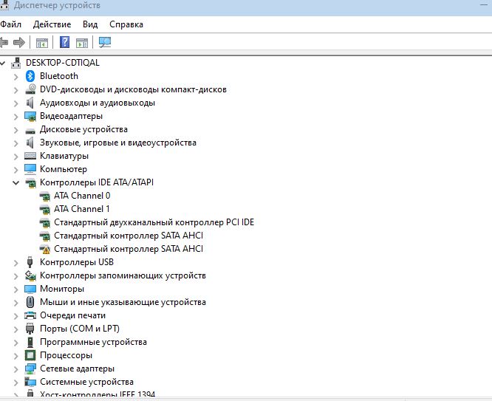Select the Программные устройства label
This screenshot has width=492, height=401.
94,342
